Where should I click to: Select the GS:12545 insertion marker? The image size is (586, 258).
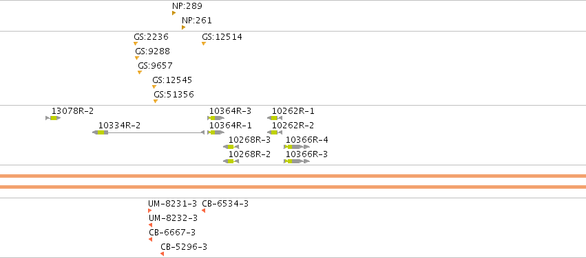click(154, 86)
